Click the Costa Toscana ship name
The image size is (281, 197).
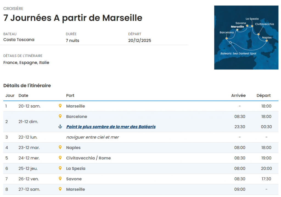pos(19,40)
